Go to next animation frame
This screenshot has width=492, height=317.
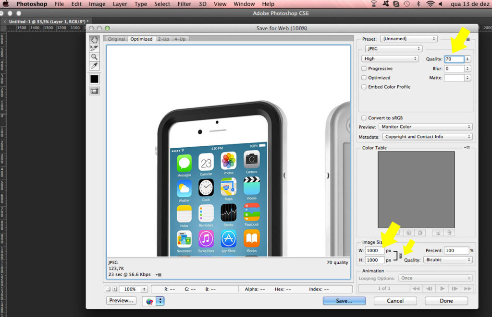(x=455, y=289)
